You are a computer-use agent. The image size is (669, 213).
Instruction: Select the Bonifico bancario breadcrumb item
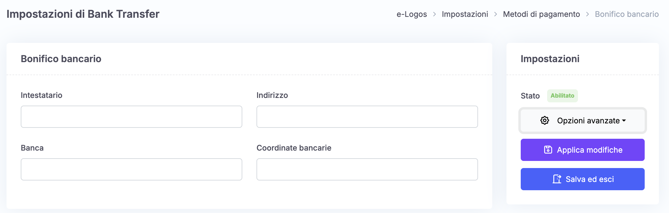[627, 14]
